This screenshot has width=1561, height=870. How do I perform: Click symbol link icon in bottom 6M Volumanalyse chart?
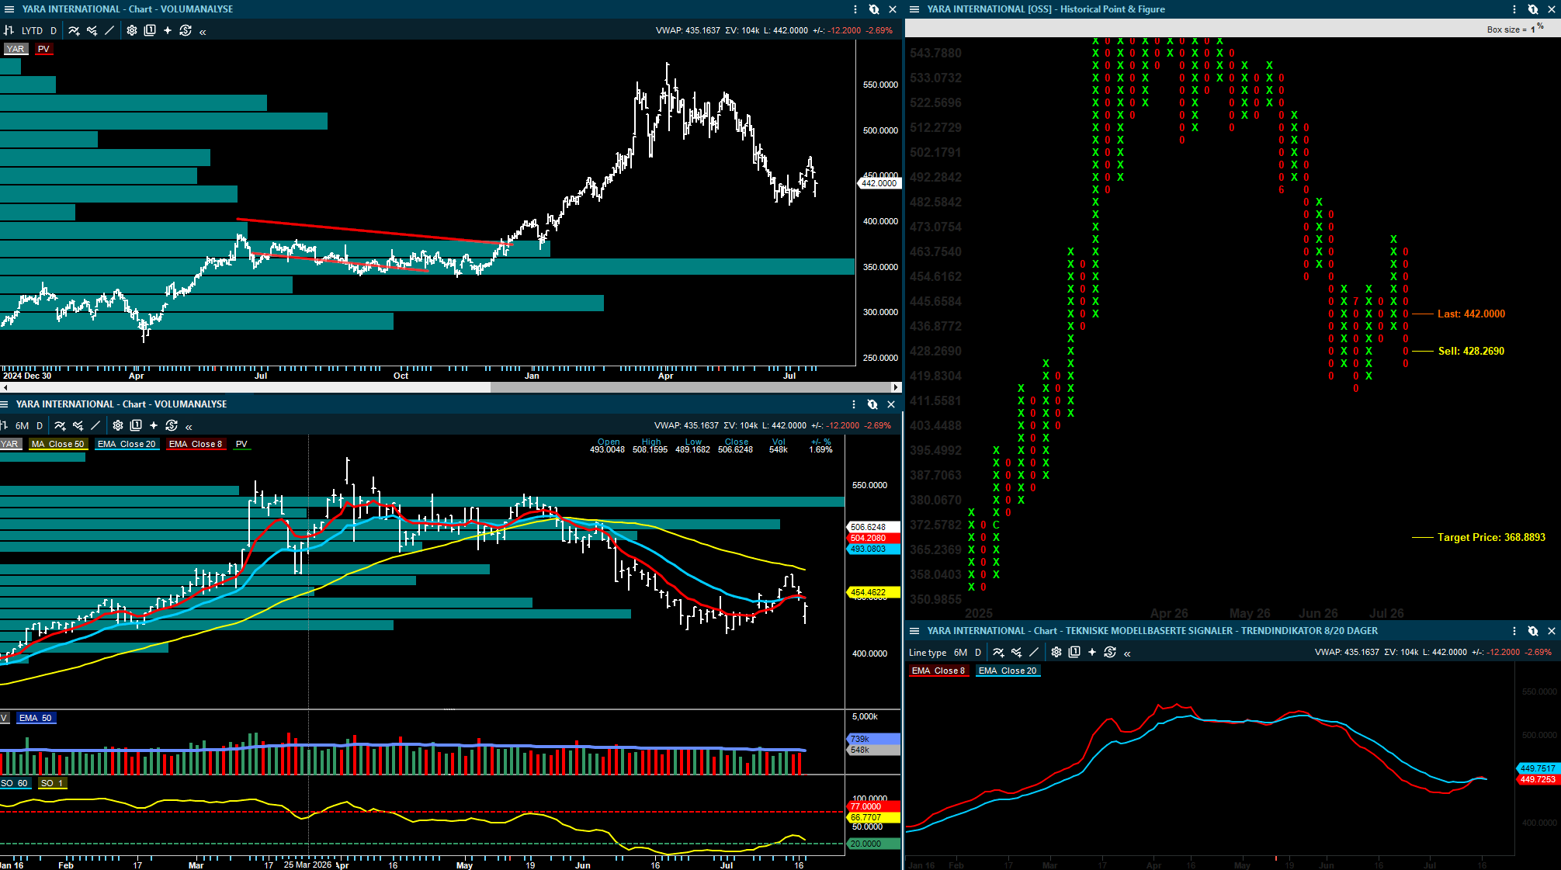tap(872, 404)
